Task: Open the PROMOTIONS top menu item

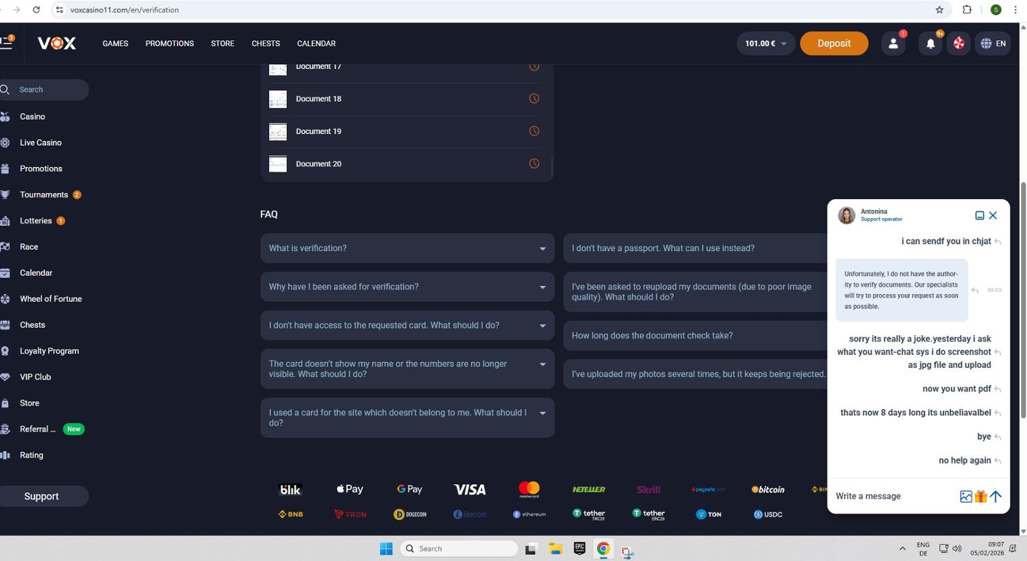Action: 169,44
